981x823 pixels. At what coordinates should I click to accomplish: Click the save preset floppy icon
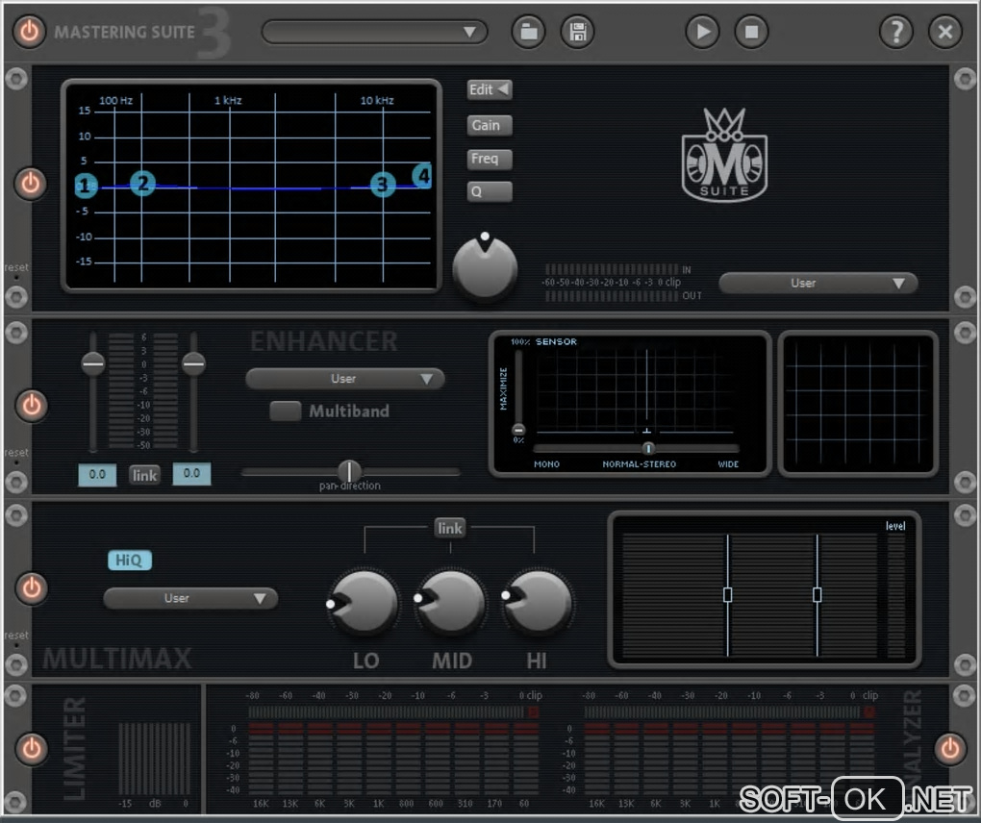point(577,32)
